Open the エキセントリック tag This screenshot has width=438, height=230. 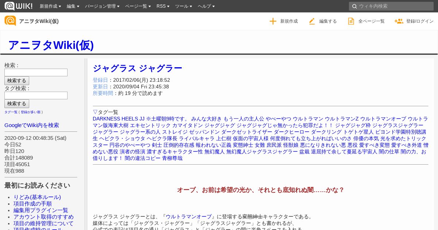(x=150, y=125)
